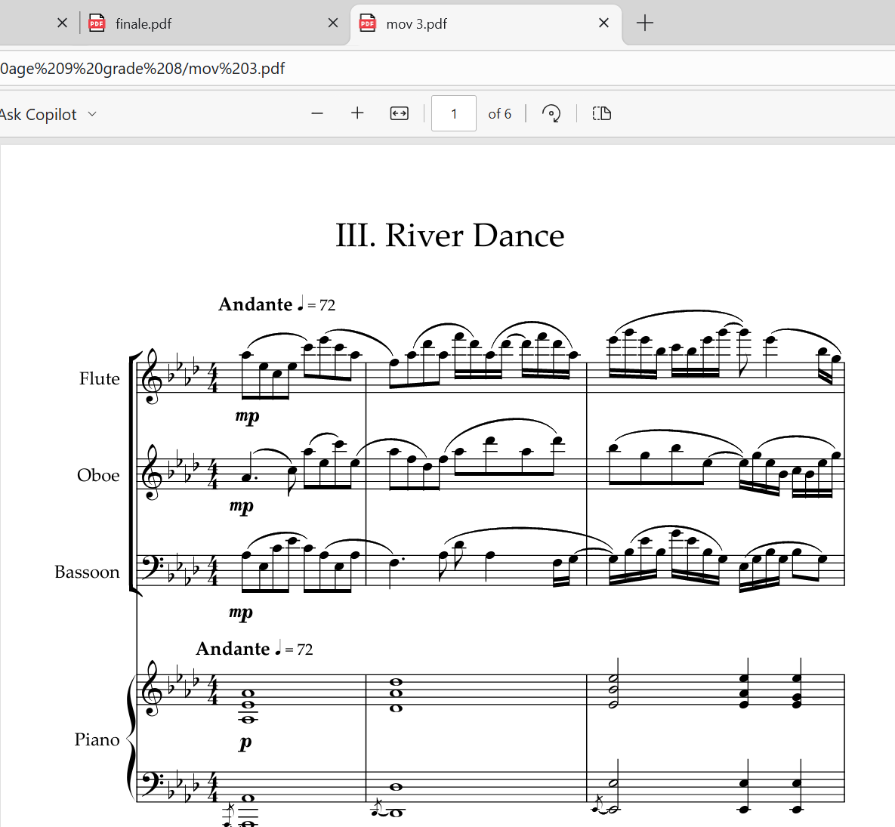895x827 pixels.
Task: Click the Flute staff label
Action: [x=99, y=378]
